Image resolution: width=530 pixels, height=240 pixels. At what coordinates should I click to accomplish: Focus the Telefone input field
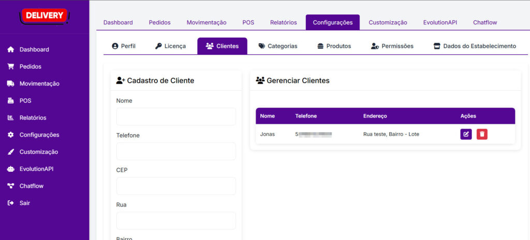[x=176, y=151]
